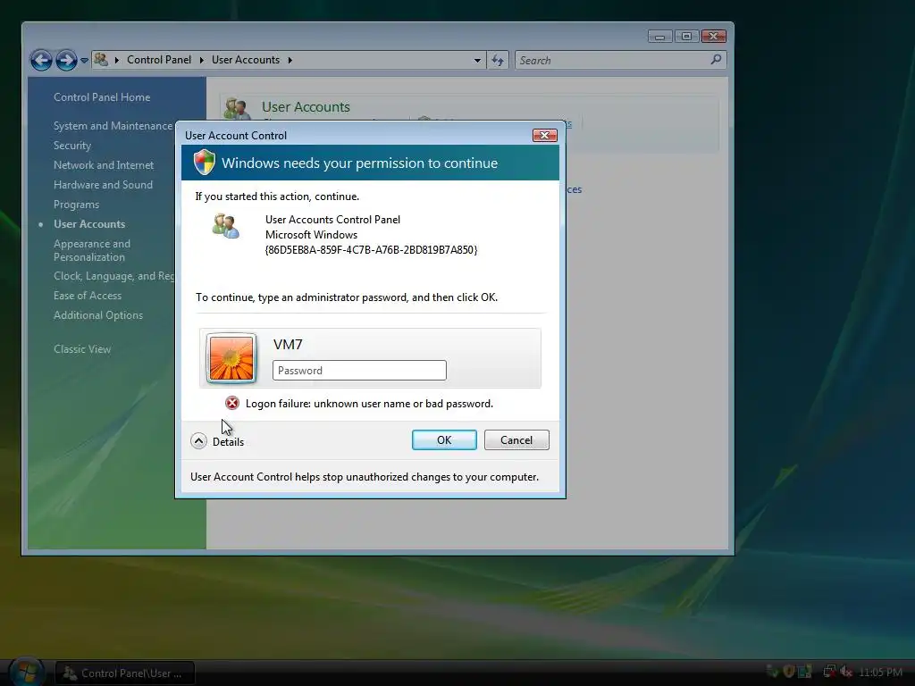Open Appearance and Personalization in sidebar
Screen dimensions: 915x686
92,250
